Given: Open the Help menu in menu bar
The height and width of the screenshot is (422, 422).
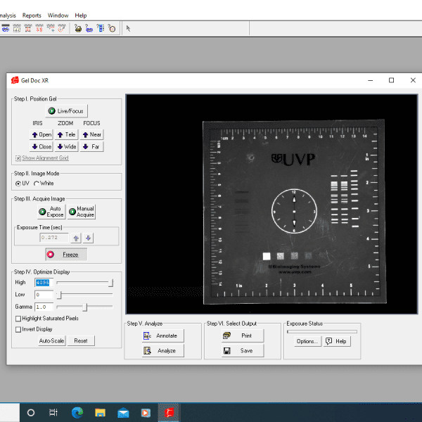Looking at the screenshot, I should (x=81, y=15).
